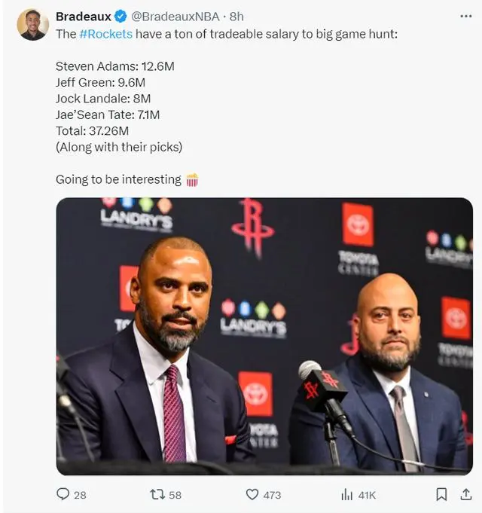Image resolution: width=482 pixels, height=513 pixels.
Task: Click the 28 replies count
Action: click(80, 495)
